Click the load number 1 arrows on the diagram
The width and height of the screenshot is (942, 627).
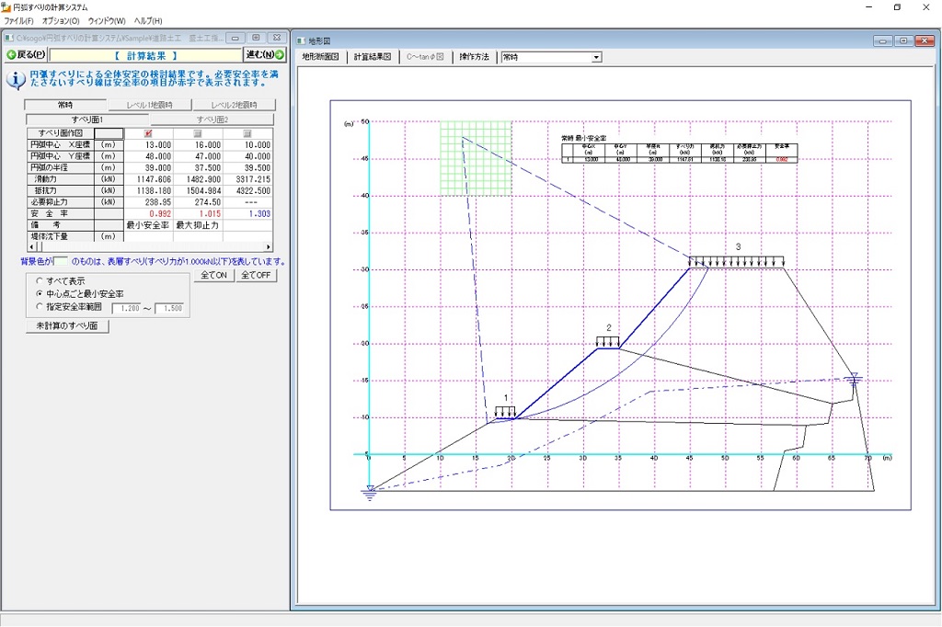505,412
